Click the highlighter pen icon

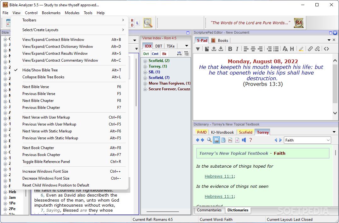click(301, 49)
